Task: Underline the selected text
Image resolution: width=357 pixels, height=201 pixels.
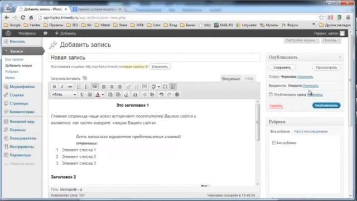Action: point(82,94)
